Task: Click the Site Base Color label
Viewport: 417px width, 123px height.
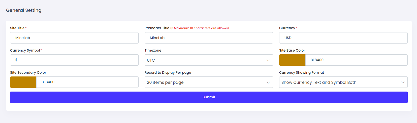Action: [x=292, y=50]
